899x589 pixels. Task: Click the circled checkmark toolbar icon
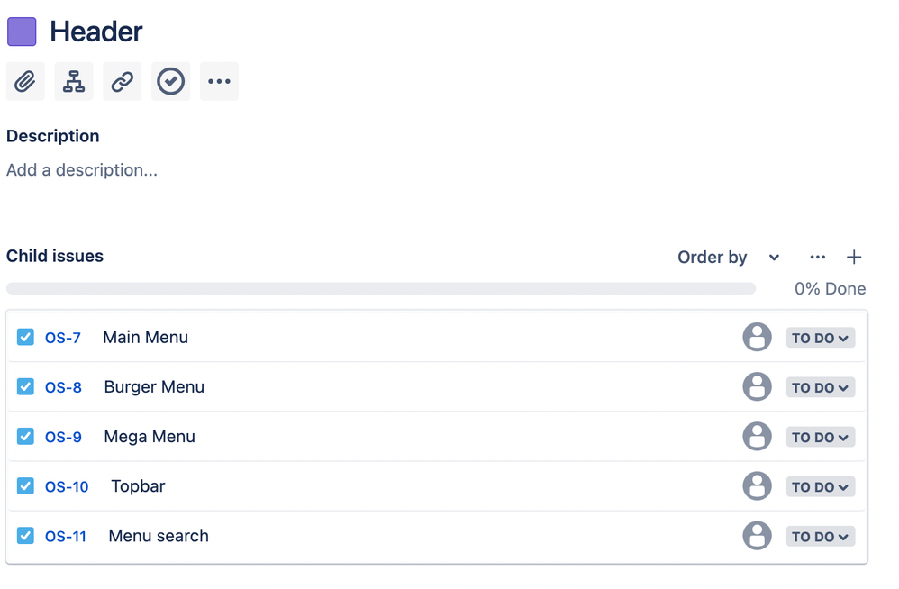click(x=171, y=81)
